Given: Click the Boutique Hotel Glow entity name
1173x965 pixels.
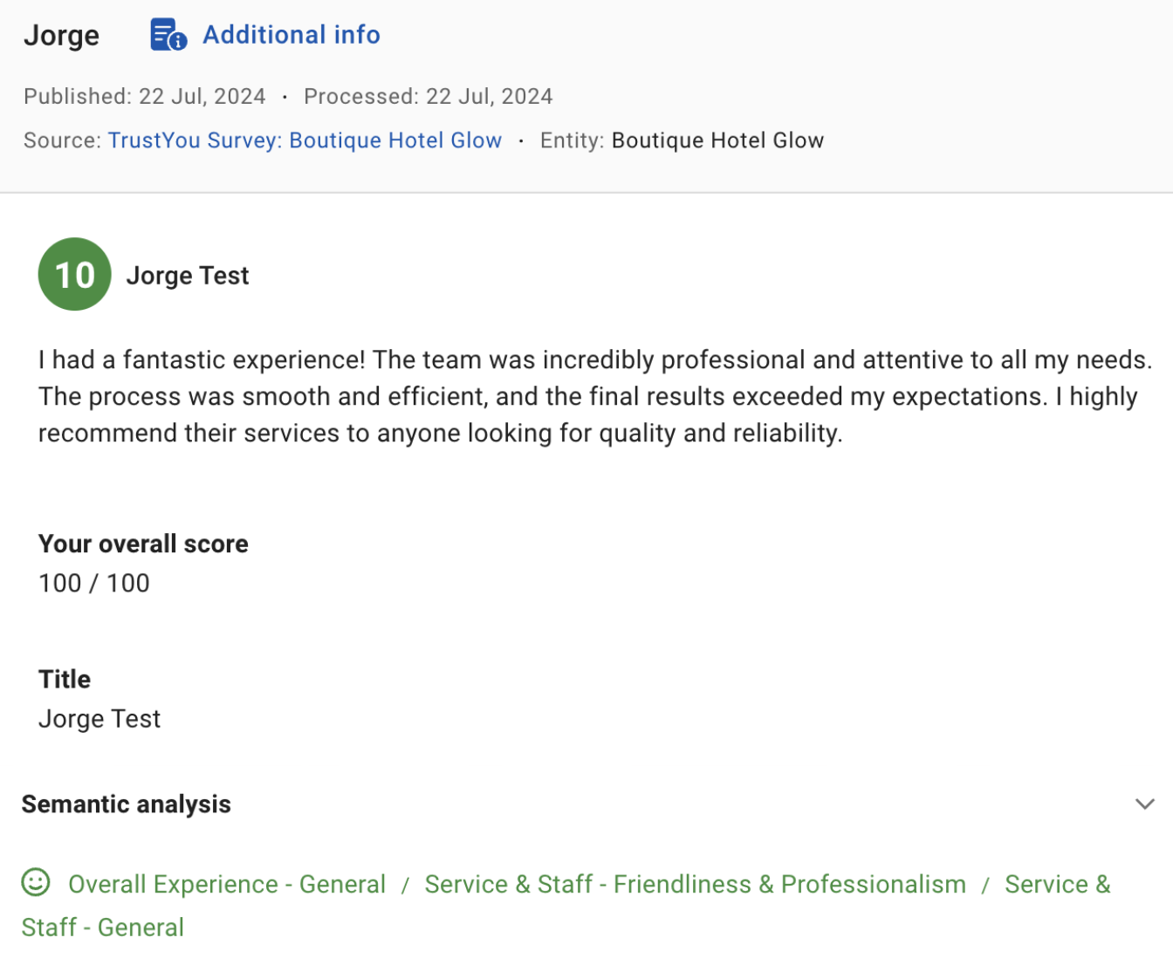Looking at the screenshot, I should tap(717, 140).
